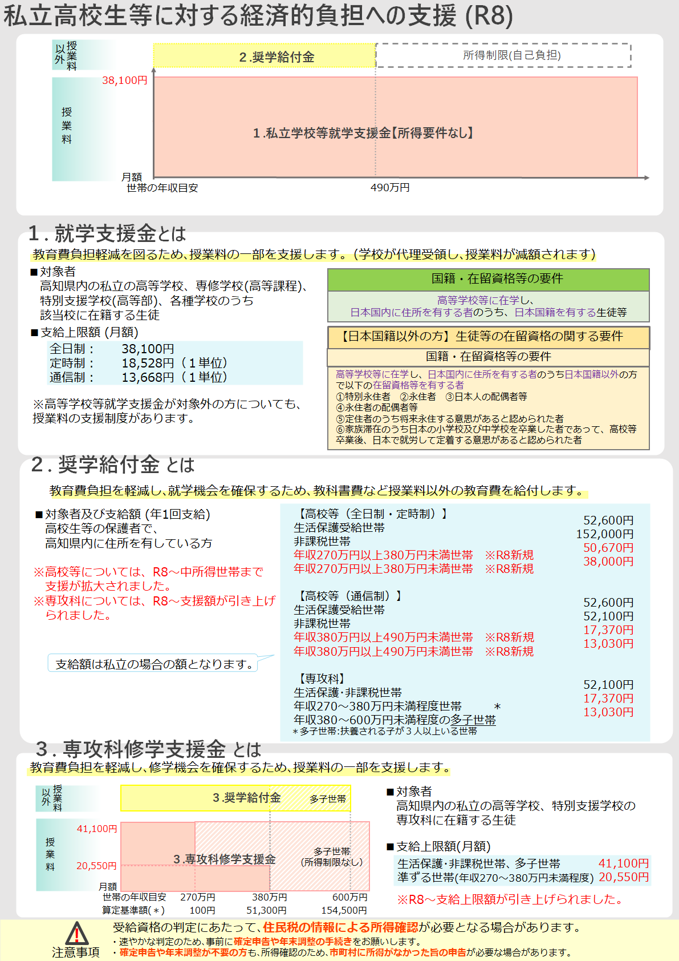Screen dimensions: 679x961
Task: Click the 1.私立学校等就学支援金【所得要件なし】 chart area
Action: click(396, 127)
